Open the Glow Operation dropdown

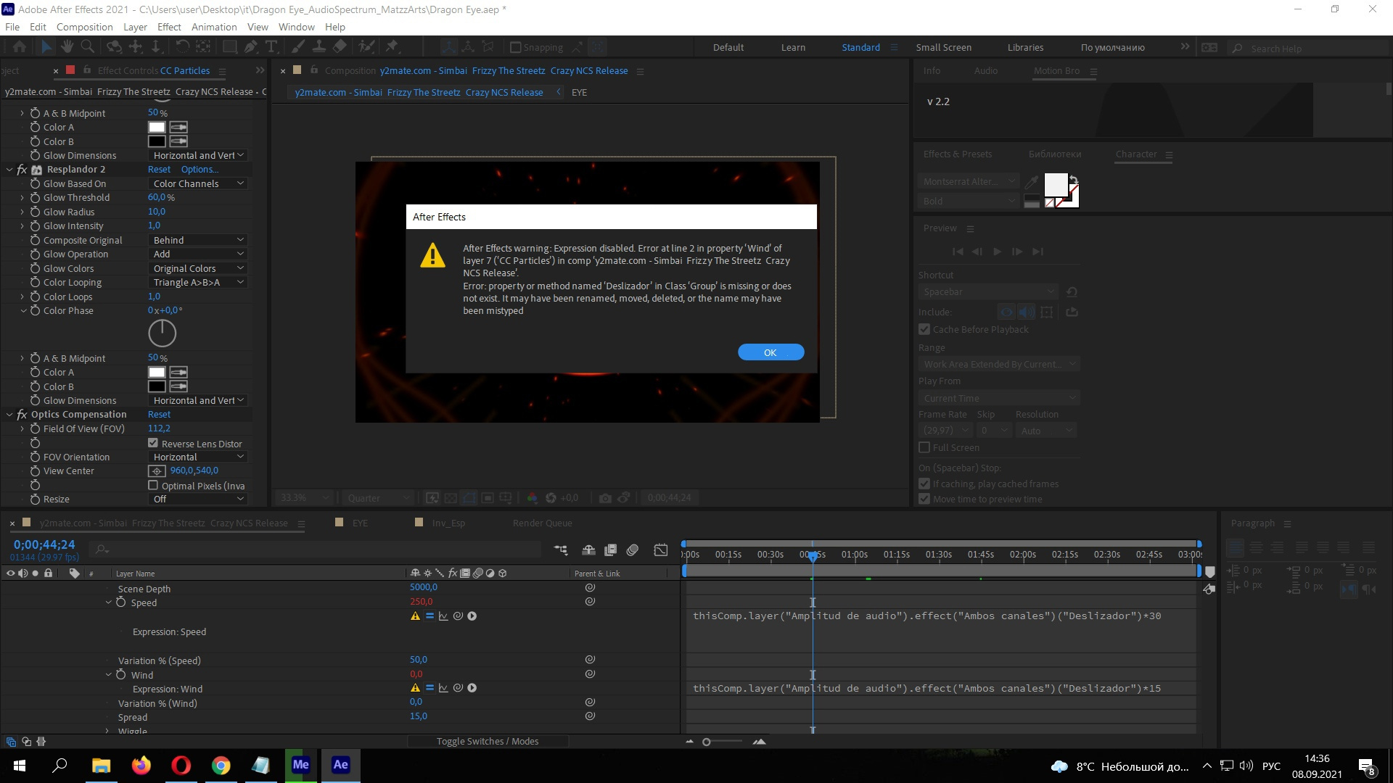197,254
